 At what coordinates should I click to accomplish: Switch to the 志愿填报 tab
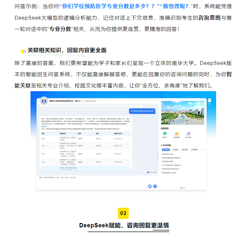[175, 150]
